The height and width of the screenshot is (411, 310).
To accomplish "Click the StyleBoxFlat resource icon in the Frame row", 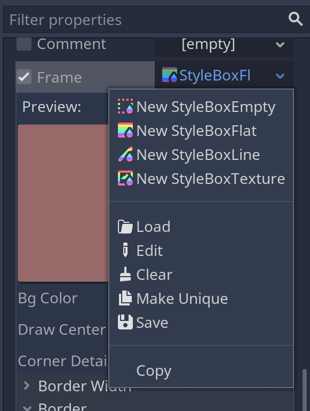I will point(170,75).
